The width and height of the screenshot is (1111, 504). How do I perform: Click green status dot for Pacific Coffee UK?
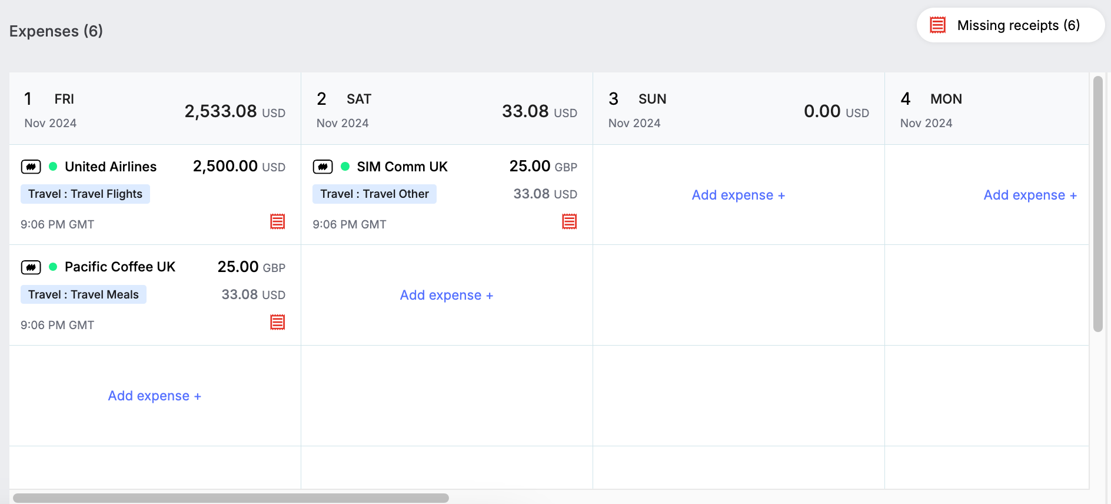53,267
